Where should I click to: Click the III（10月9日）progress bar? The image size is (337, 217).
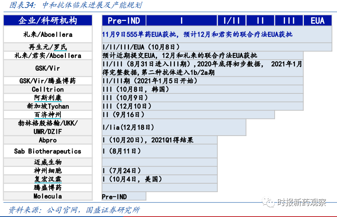tap(202, 98)
